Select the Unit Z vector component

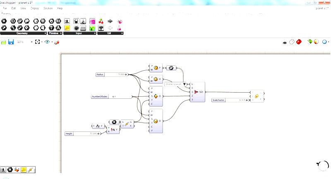pyautogui.click(x=98, y=126)
